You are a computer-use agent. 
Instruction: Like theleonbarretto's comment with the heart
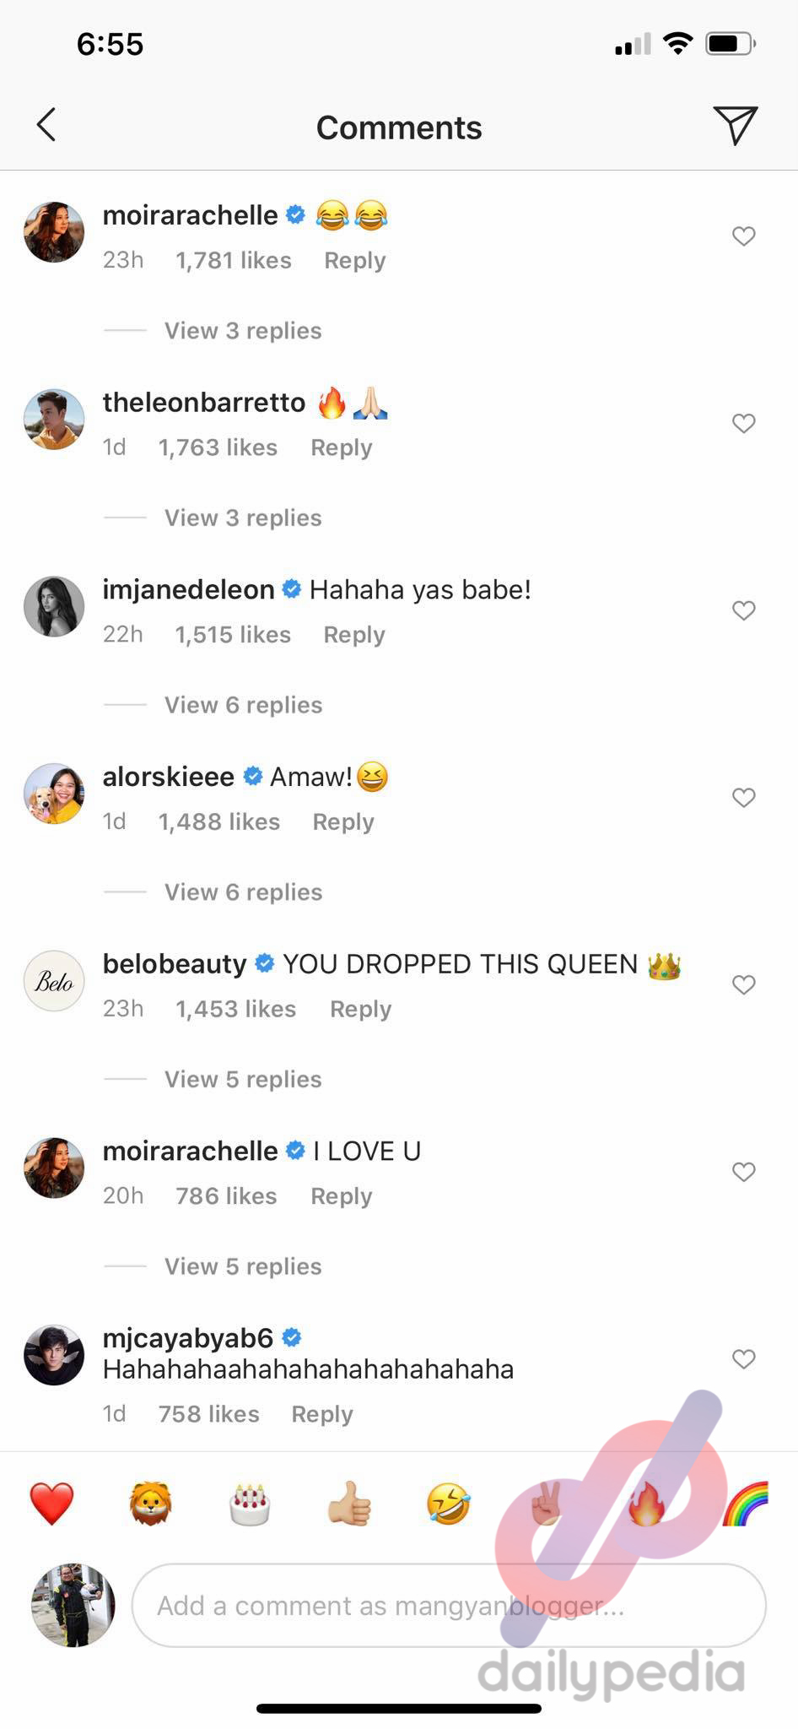coord(743,423)
